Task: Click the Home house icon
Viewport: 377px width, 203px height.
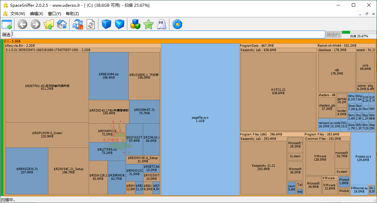Action: click(x=62, y=24)
